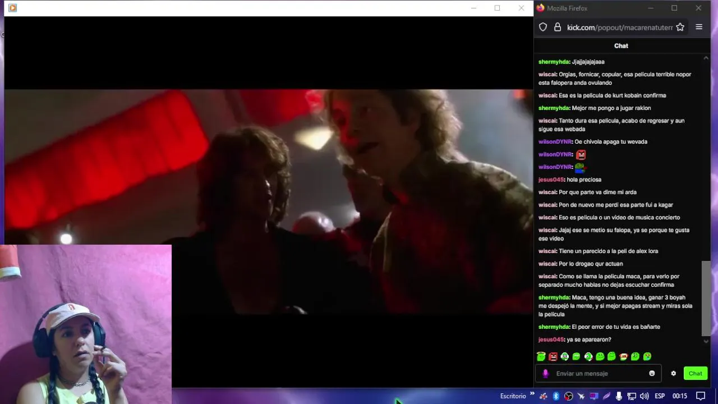Click message 'Tiene un parecido a la peli de alex lora'
718x404 pixels.
coord(608,251)
